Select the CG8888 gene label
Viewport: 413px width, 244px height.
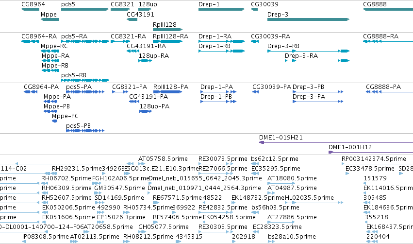coord(375,4)
